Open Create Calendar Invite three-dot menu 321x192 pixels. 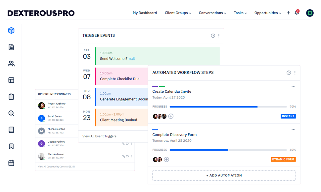tap(293, 86)
